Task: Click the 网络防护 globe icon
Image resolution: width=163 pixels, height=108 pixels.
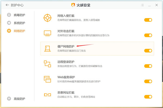Action: pyautogui.click(x=9, y=31)
